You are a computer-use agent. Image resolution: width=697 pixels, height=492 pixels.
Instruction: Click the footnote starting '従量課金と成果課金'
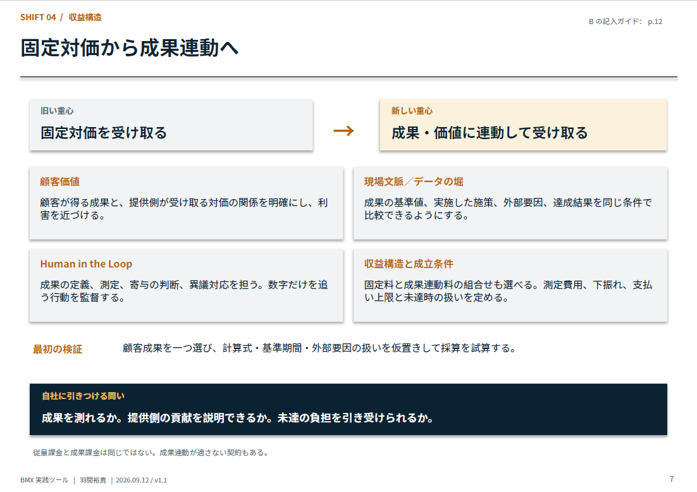(x=151, y=453)
